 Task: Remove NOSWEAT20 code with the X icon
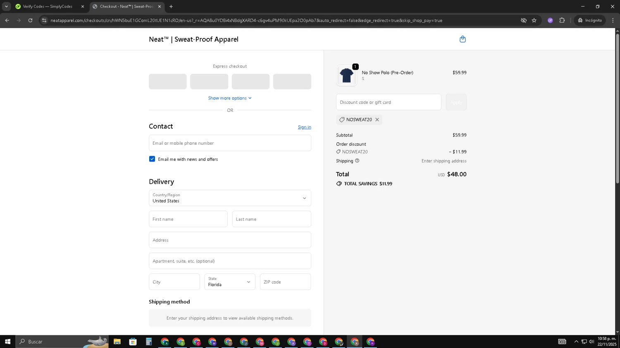[377, 120]
